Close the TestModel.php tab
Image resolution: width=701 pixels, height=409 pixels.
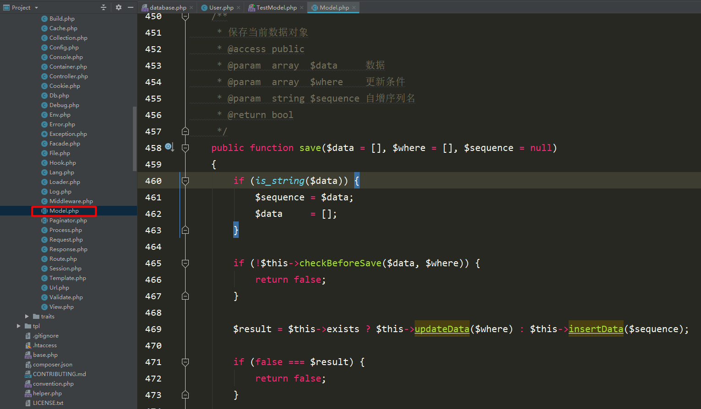pyautogui.click(x=301, y=8)
